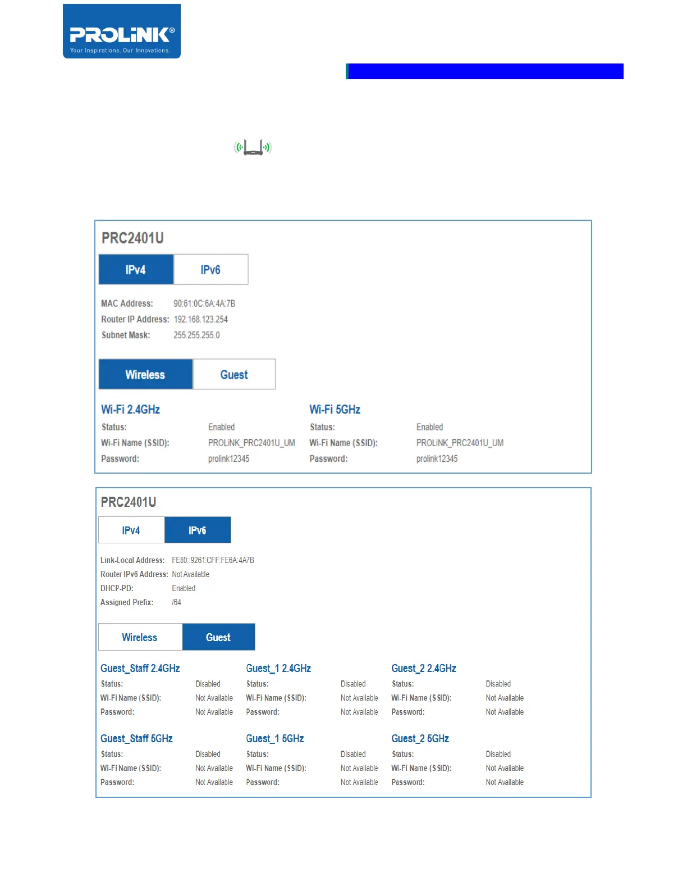687x890 pixels.
Task: Click router IP address 192.168.123.254
Action: pos(201,319)
